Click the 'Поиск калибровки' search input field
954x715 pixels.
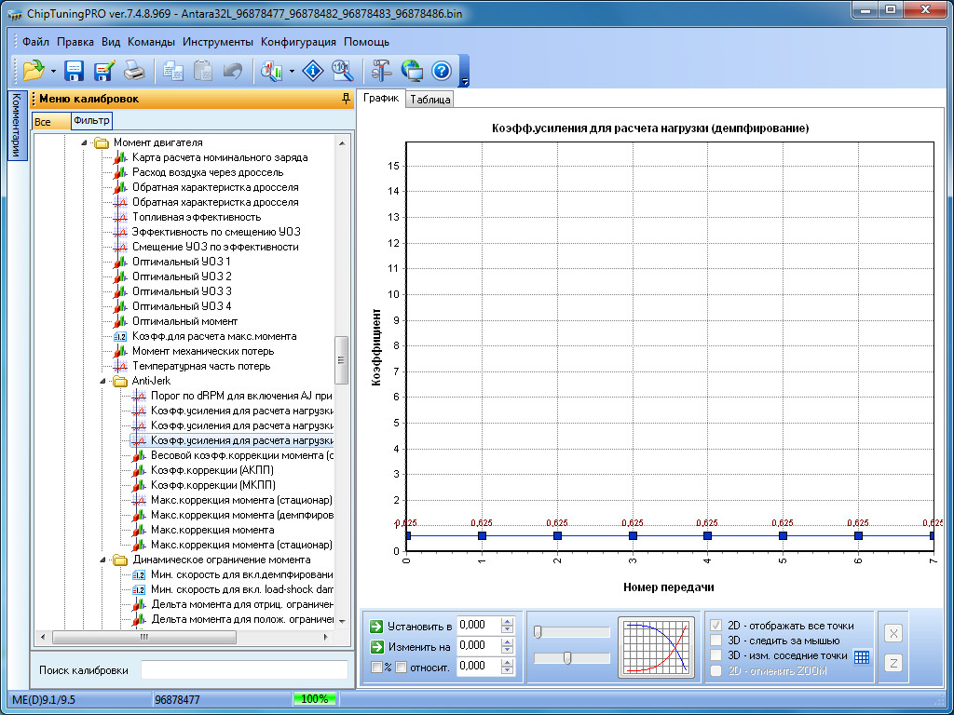[x=243, y=670]
